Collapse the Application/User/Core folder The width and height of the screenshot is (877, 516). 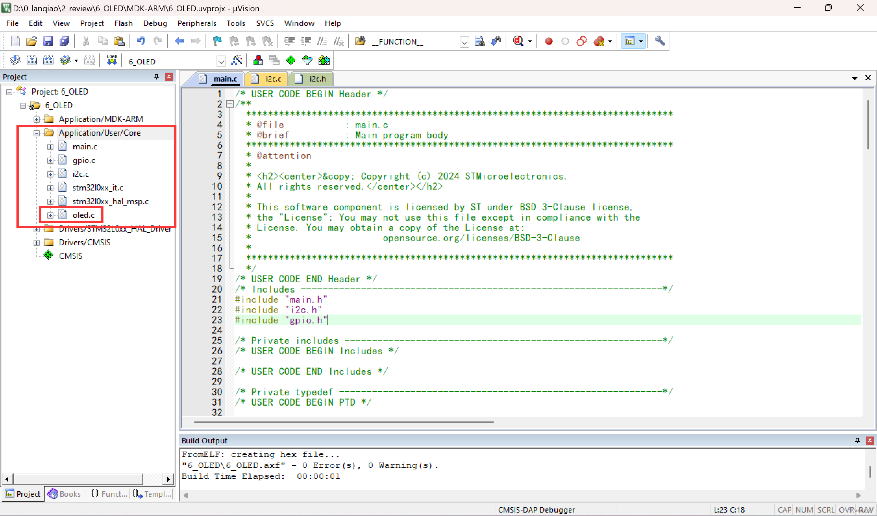(x=37, y=133)
